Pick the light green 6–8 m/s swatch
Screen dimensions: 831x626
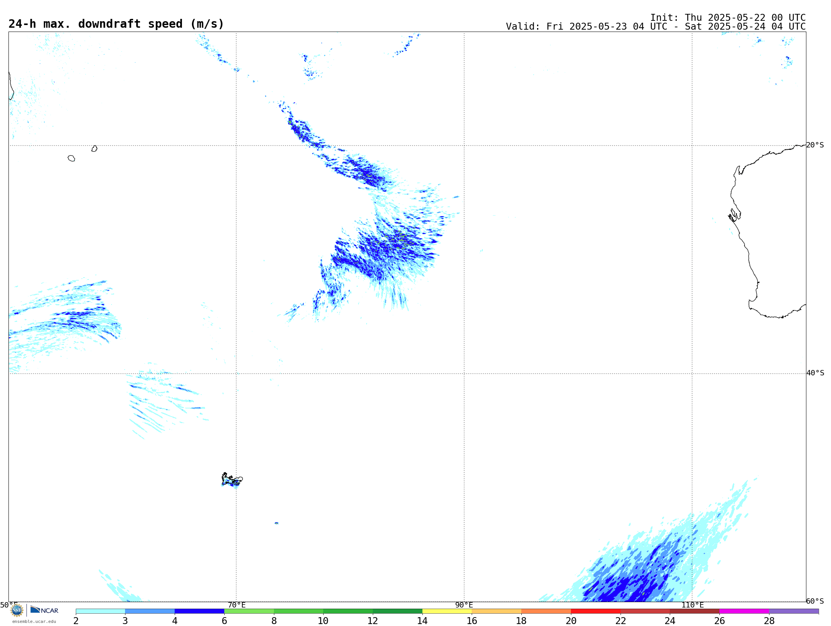(249, 611)
